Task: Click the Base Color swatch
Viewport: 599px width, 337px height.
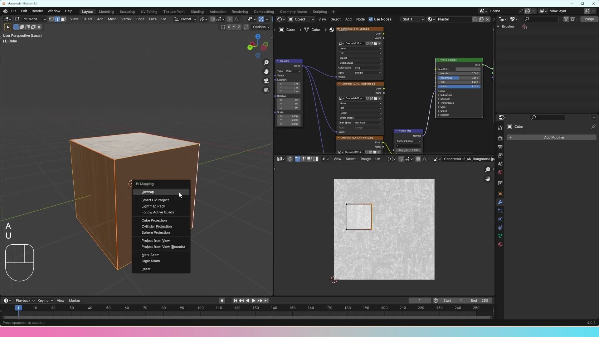Action: coord(468,69)
